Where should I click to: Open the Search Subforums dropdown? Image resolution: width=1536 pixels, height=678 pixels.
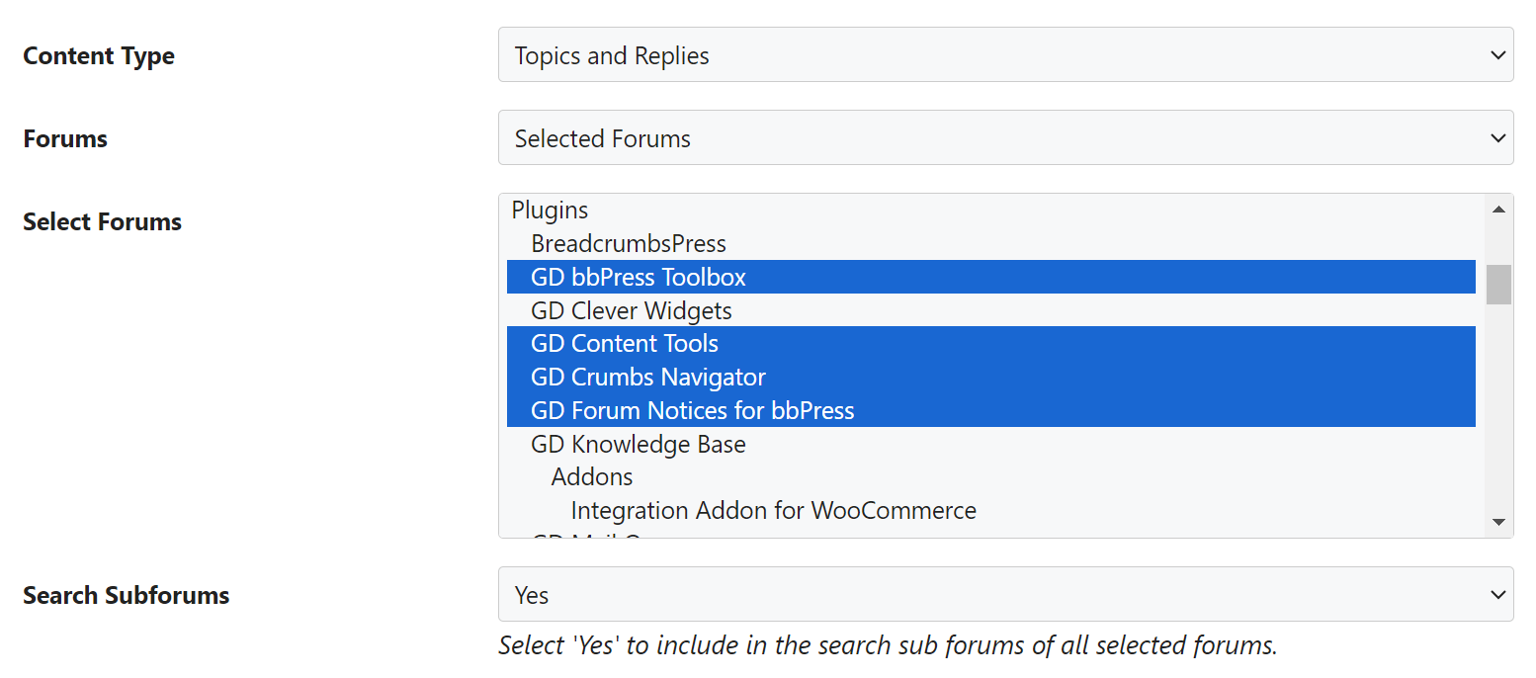coord(1004,595)
